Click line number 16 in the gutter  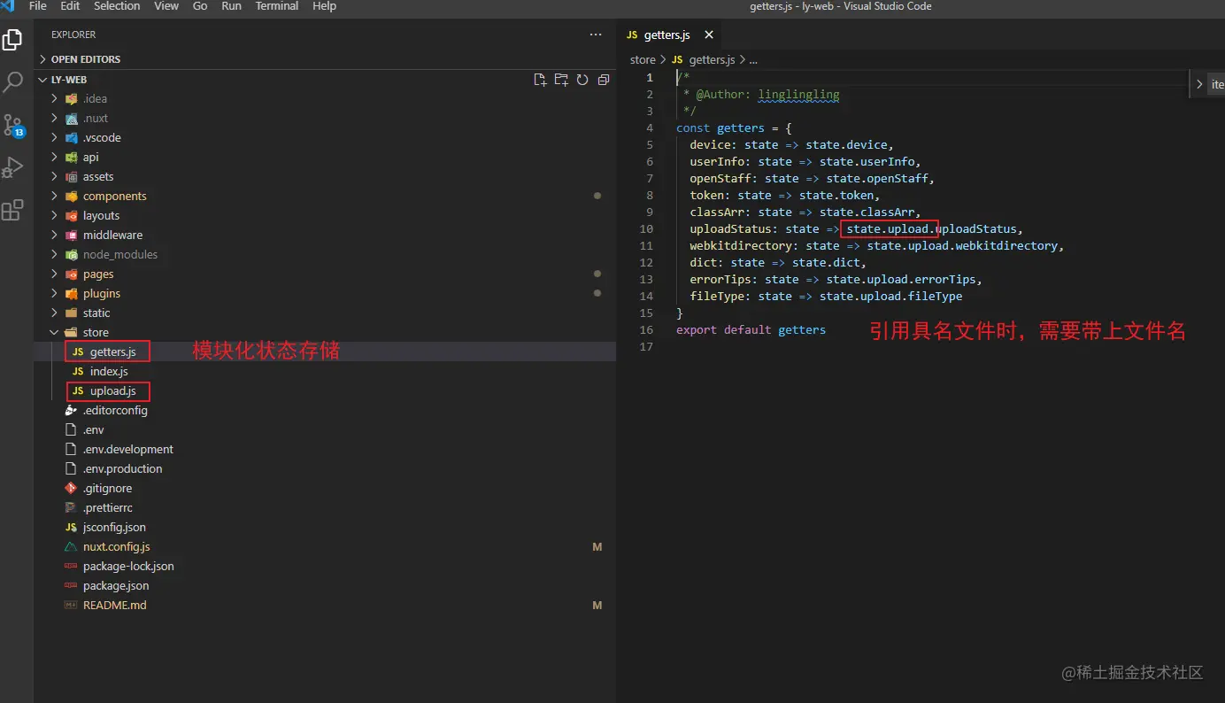[x=647, y=330]
